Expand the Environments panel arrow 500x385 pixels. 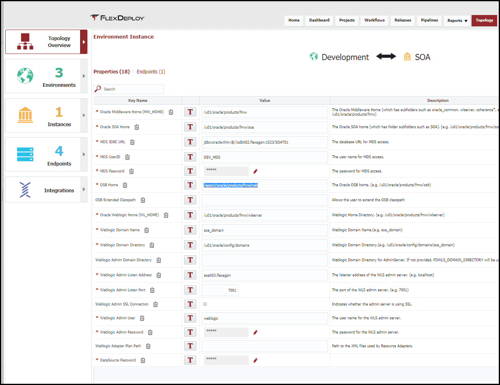(x=84, y=76)
